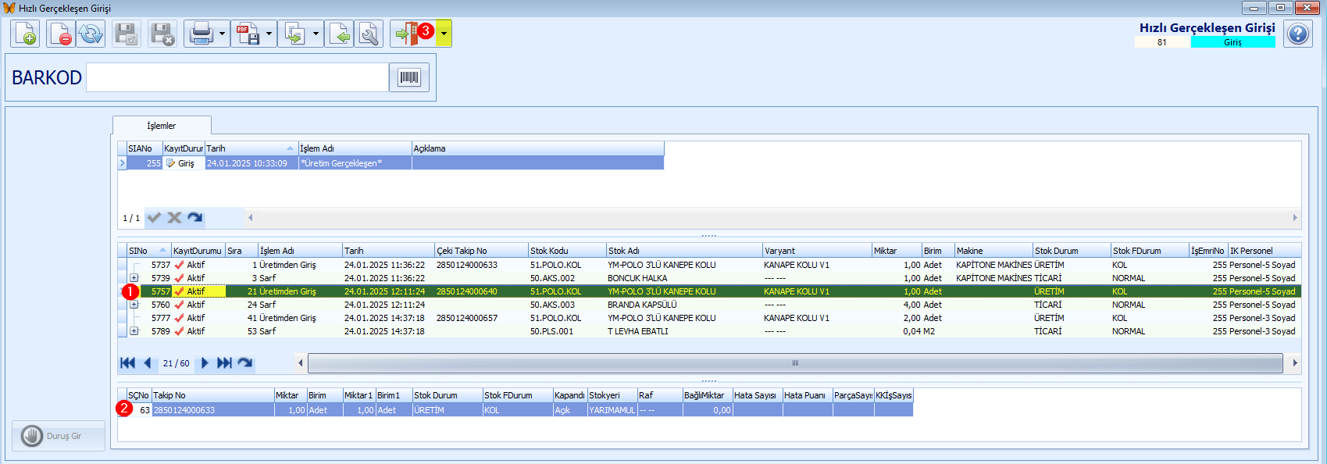This screenshot has width=1327, height=464.
Task: Click the save icon with the checkmark
Action: coord(127,34)
